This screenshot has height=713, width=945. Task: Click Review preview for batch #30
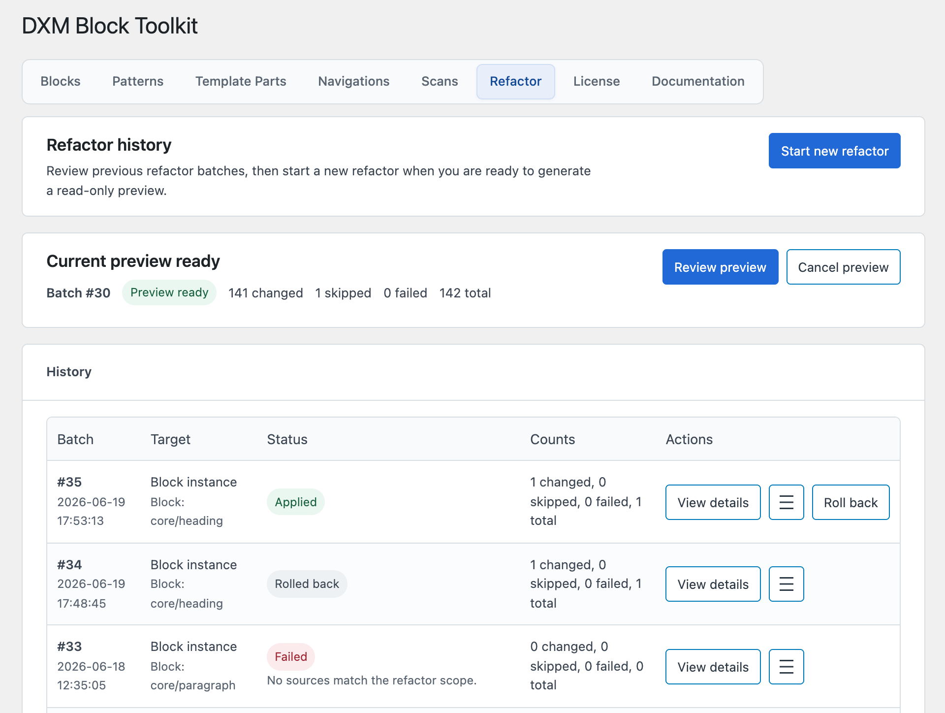coord(720,267)
